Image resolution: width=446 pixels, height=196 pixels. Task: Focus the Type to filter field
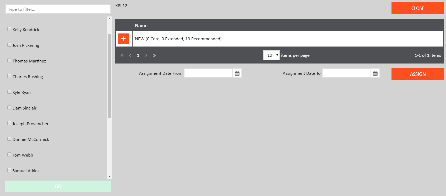point(58,9)
